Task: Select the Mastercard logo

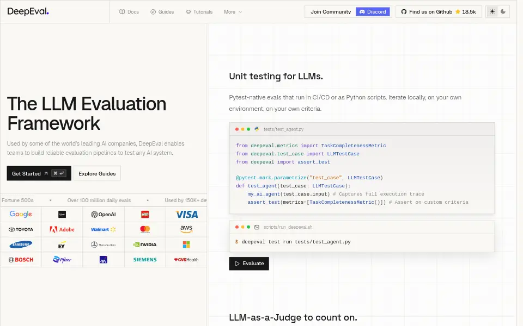Action: (x=145, y=229)
